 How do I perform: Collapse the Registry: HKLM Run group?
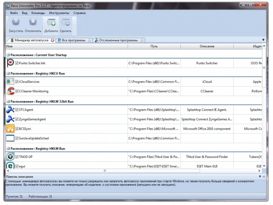pyautogui.click(x=8, y=149)
